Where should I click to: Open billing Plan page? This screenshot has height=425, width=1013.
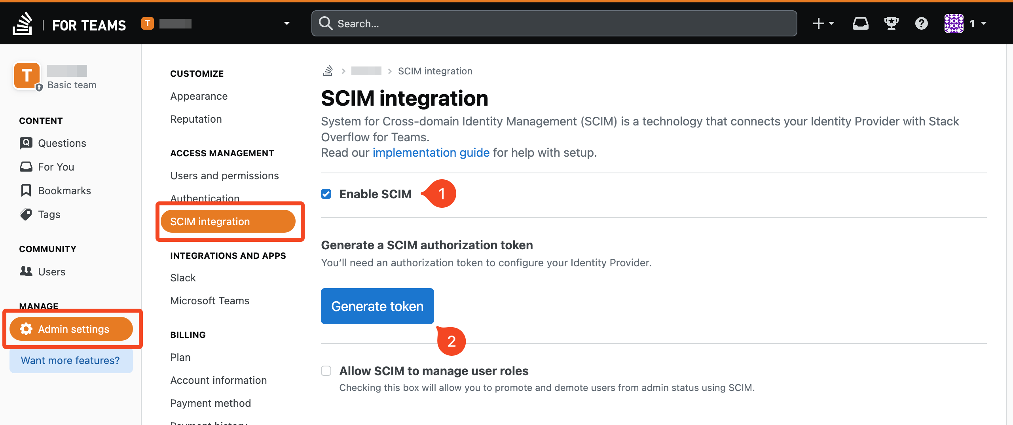(180, 357)
